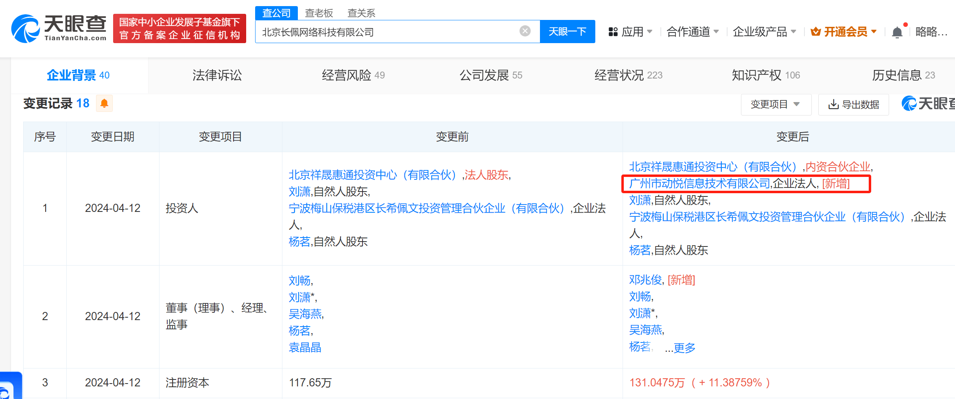The width and height of the screenshot is (955, 399).
Task: Click the 变更日期 column header
Action: tap(113, 137)
